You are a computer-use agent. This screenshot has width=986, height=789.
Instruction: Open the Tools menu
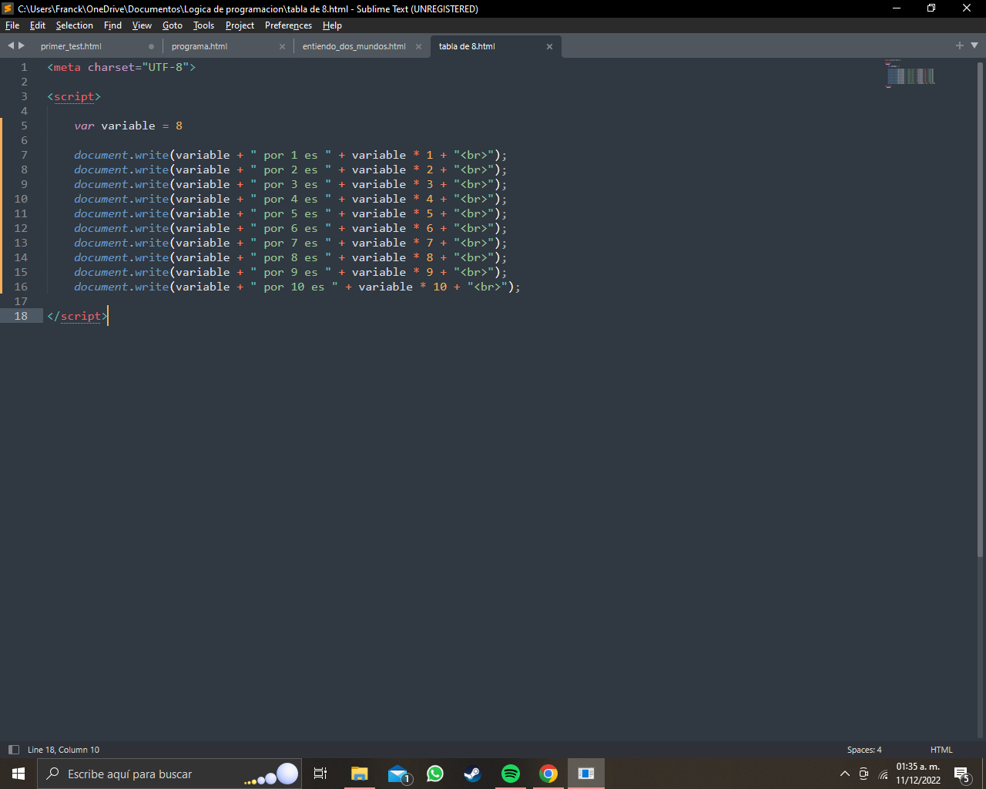point(203,25)
